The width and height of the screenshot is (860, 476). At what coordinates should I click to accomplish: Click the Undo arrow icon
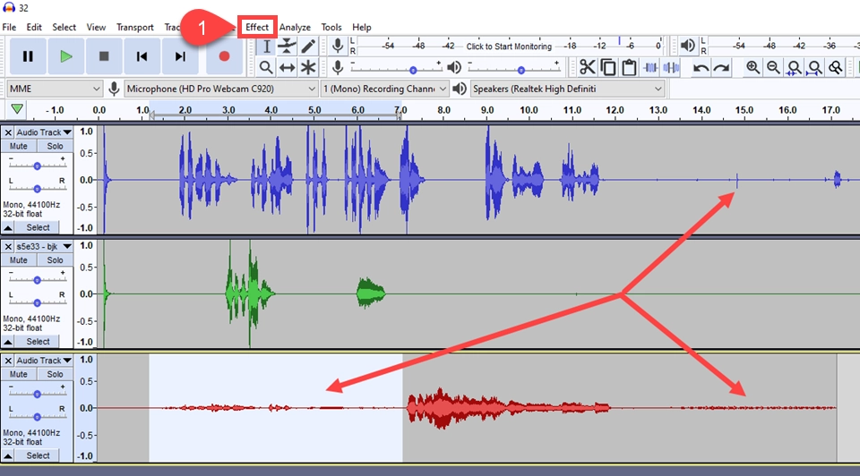[x=701, y=67]
